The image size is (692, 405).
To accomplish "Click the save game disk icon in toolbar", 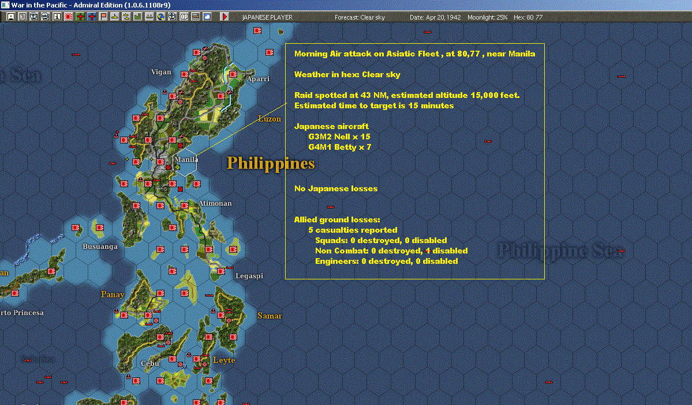I will pos(11,17).
